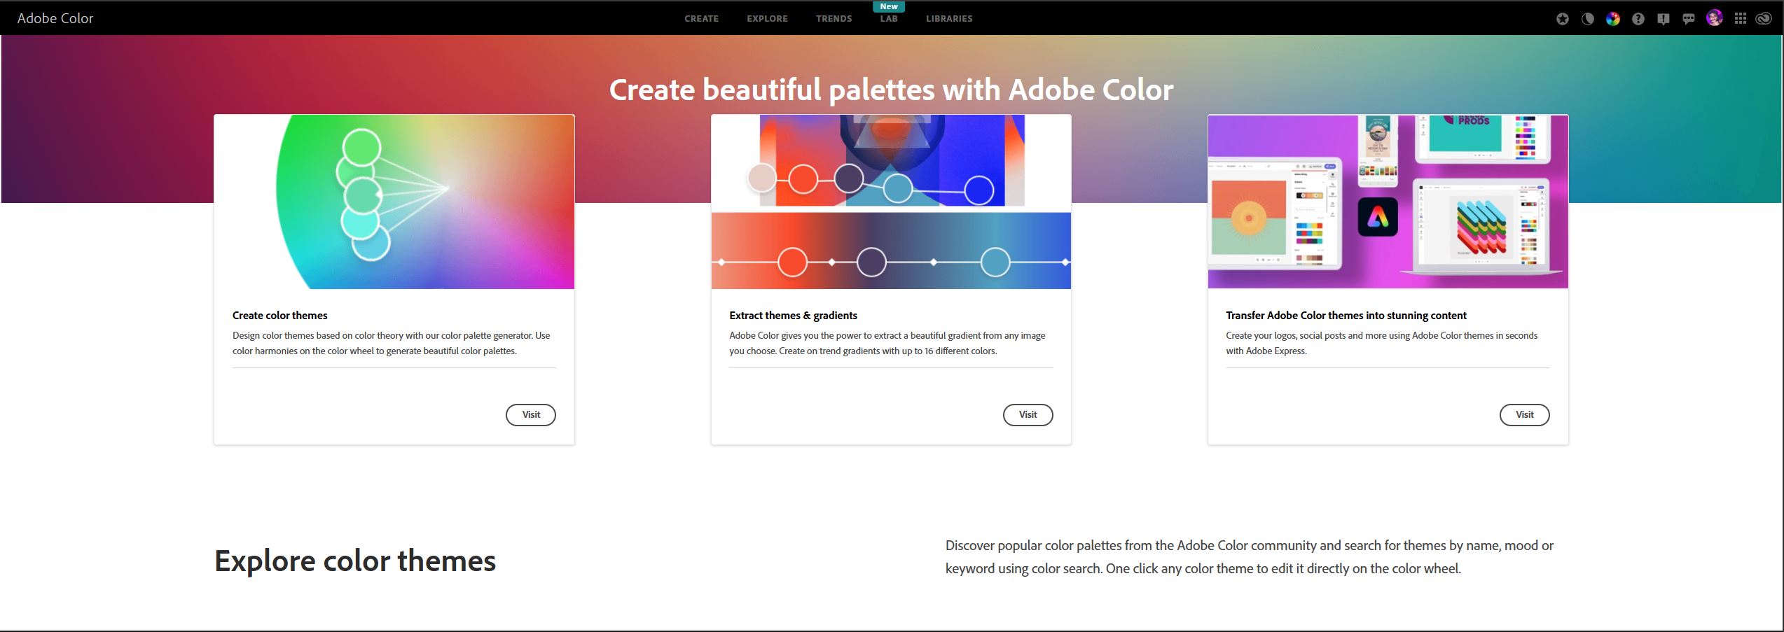Click the 'Create color themes' card title
Viewport: 1784px width, 632px height.
[x=280, y=316]
